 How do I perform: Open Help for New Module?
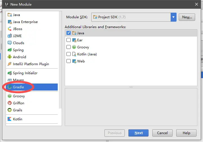(x=186, y=133)
